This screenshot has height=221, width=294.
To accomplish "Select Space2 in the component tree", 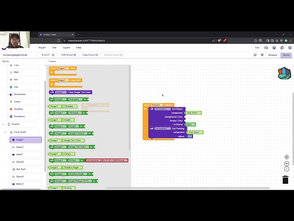I will point(26,162).
